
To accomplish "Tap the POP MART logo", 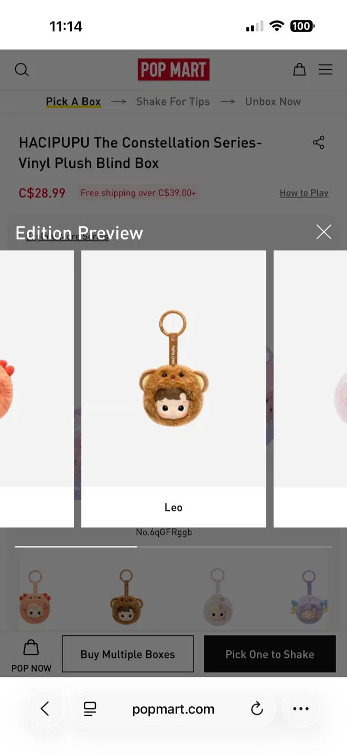I will click(173, 69).
